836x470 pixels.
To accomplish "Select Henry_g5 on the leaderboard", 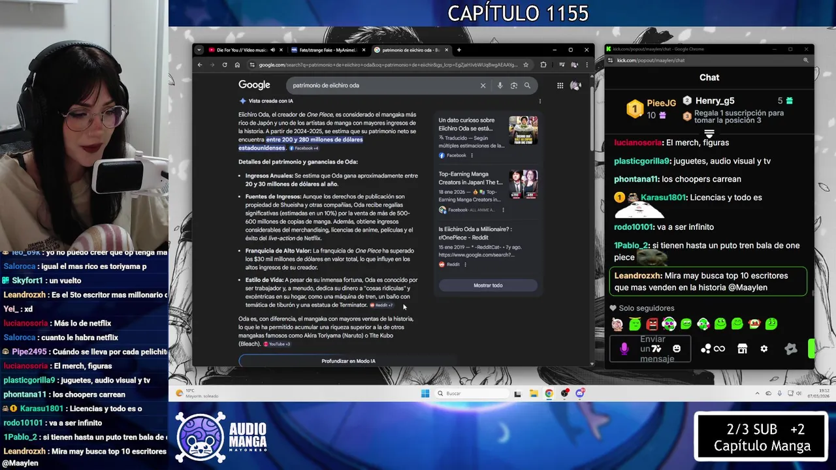I will pos(715,101).
